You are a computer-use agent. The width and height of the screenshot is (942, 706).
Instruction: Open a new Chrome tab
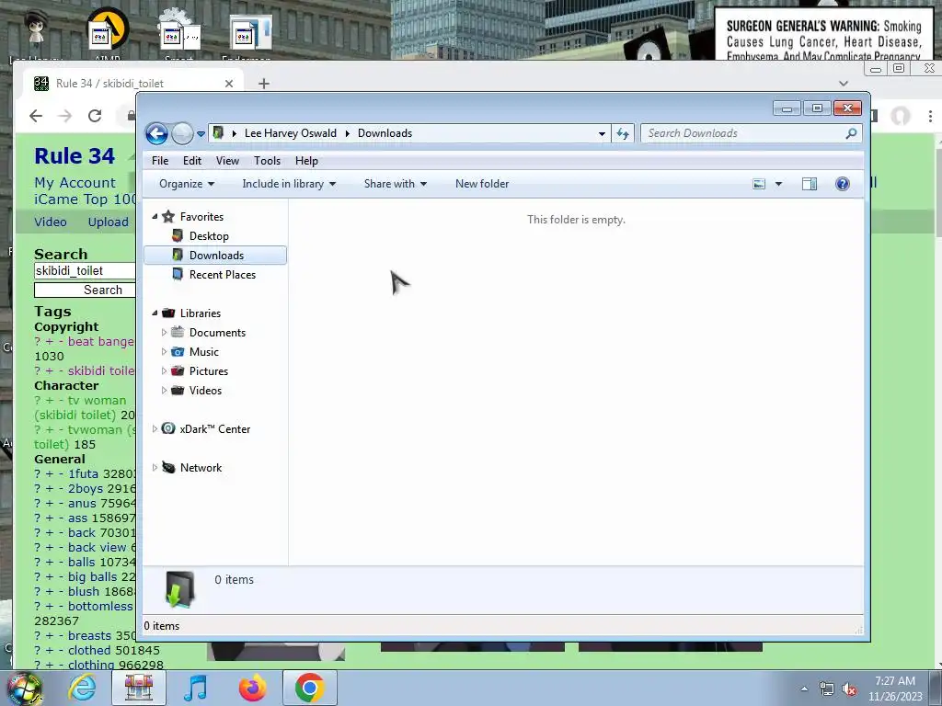click(264, 84)
